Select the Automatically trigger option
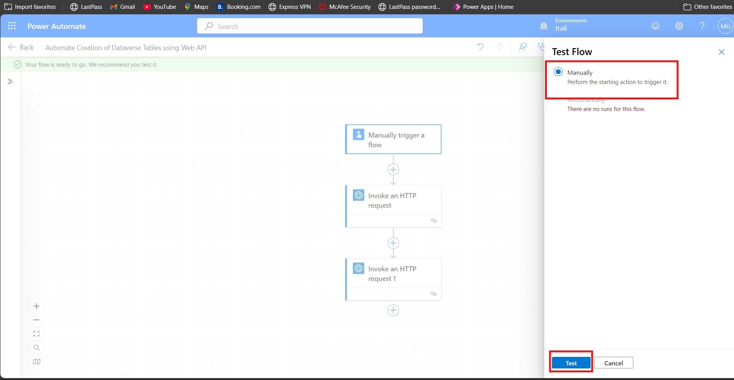Viewport: 734px width, 380px height. tap(586, 99)
